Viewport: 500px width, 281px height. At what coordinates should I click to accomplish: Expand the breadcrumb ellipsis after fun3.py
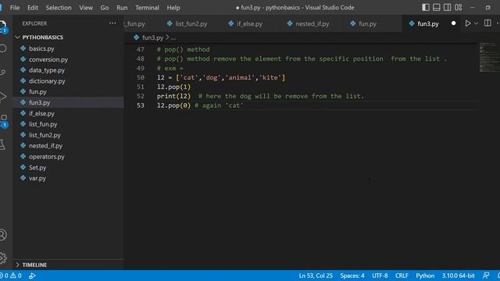tap(173, 38)
